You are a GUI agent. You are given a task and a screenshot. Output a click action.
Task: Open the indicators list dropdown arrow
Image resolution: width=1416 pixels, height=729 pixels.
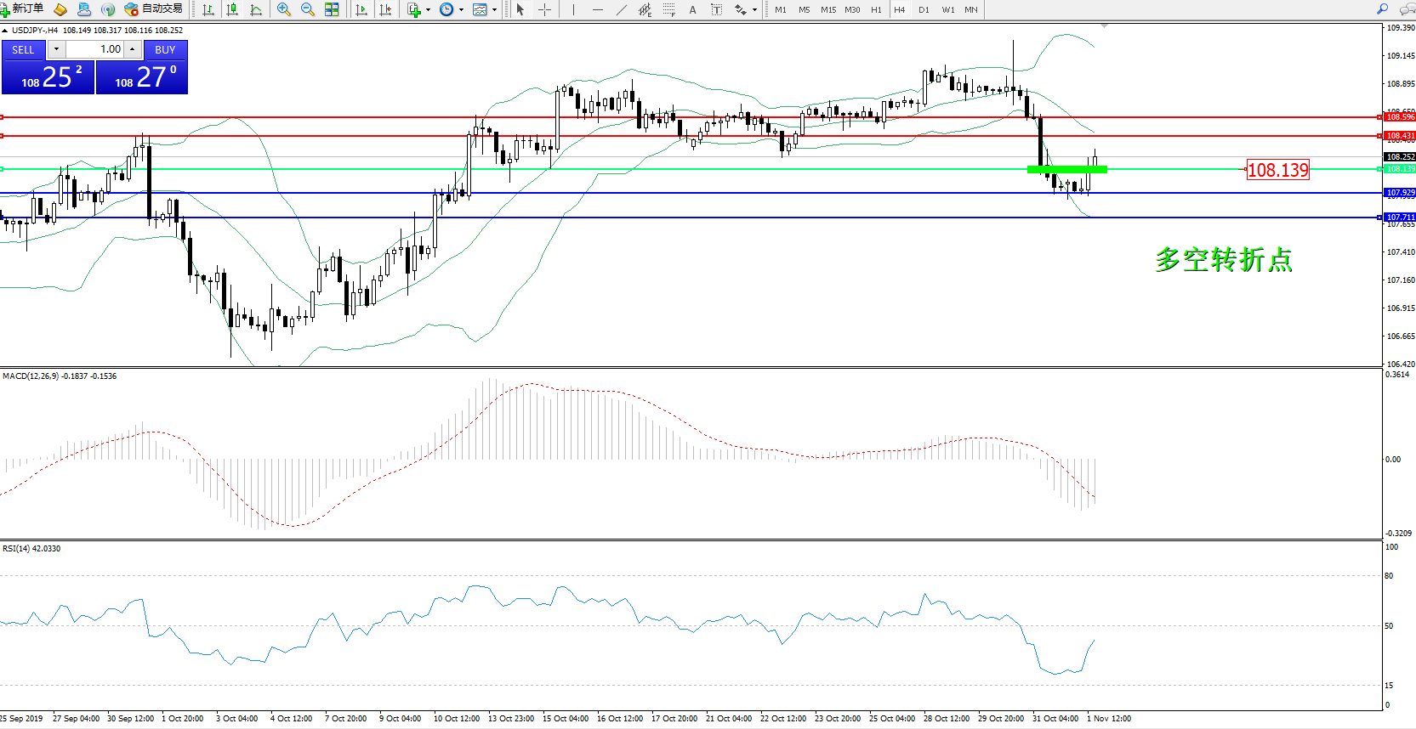pyautogui.click(x=428, y=10)
